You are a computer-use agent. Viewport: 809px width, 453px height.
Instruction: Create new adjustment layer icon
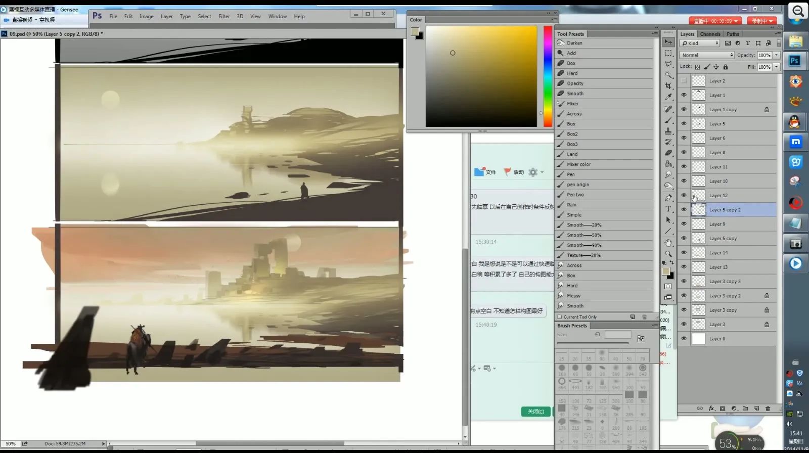734,408
